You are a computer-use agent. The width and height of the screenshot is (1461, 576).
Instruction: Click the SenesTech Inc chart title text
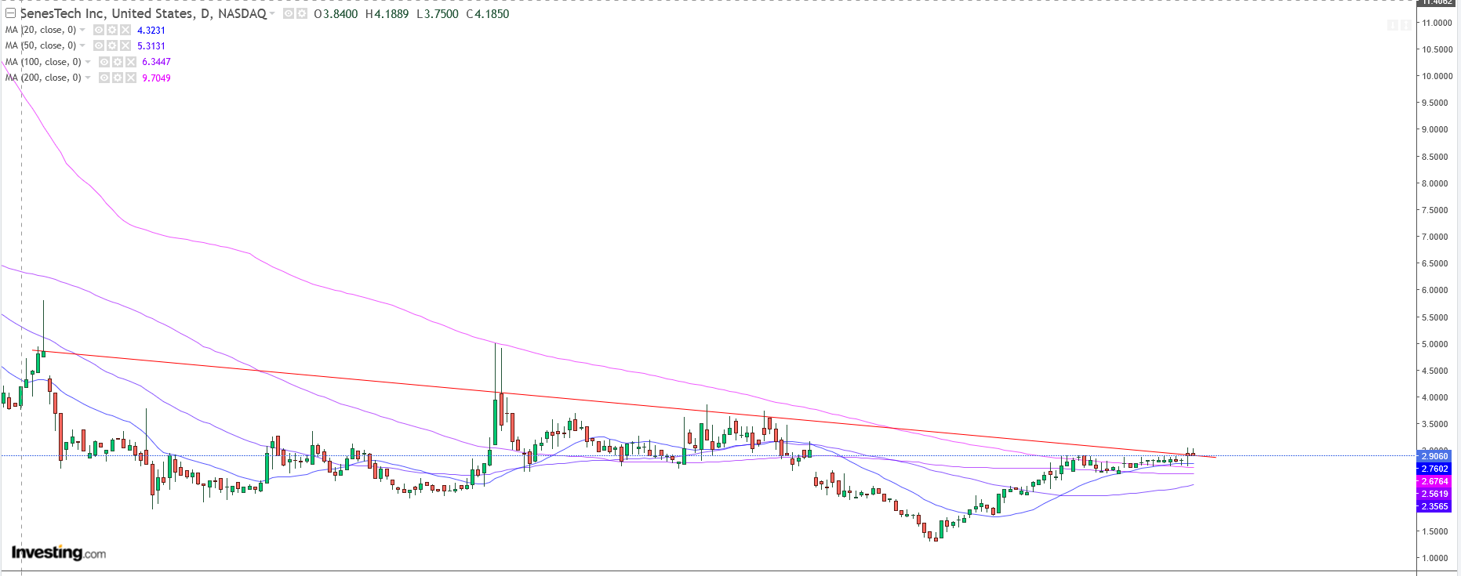click(141, 14)
